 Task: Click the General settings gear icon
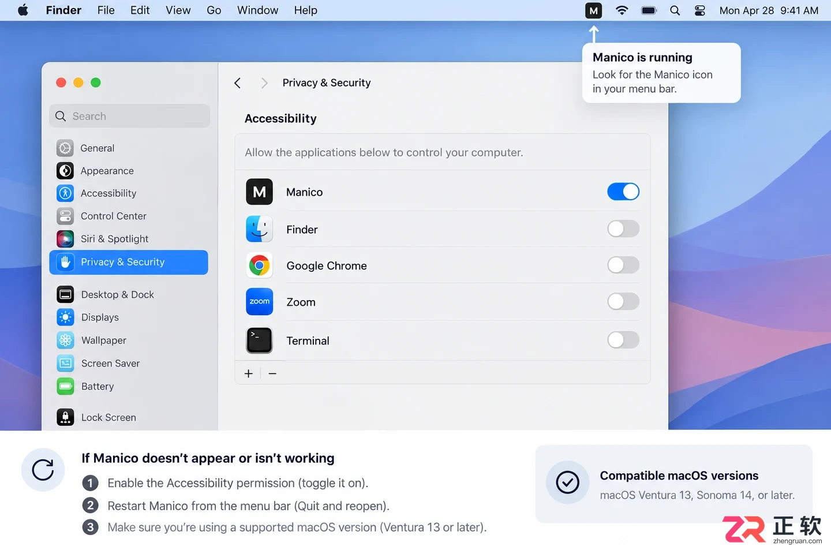tap(65, 148)
